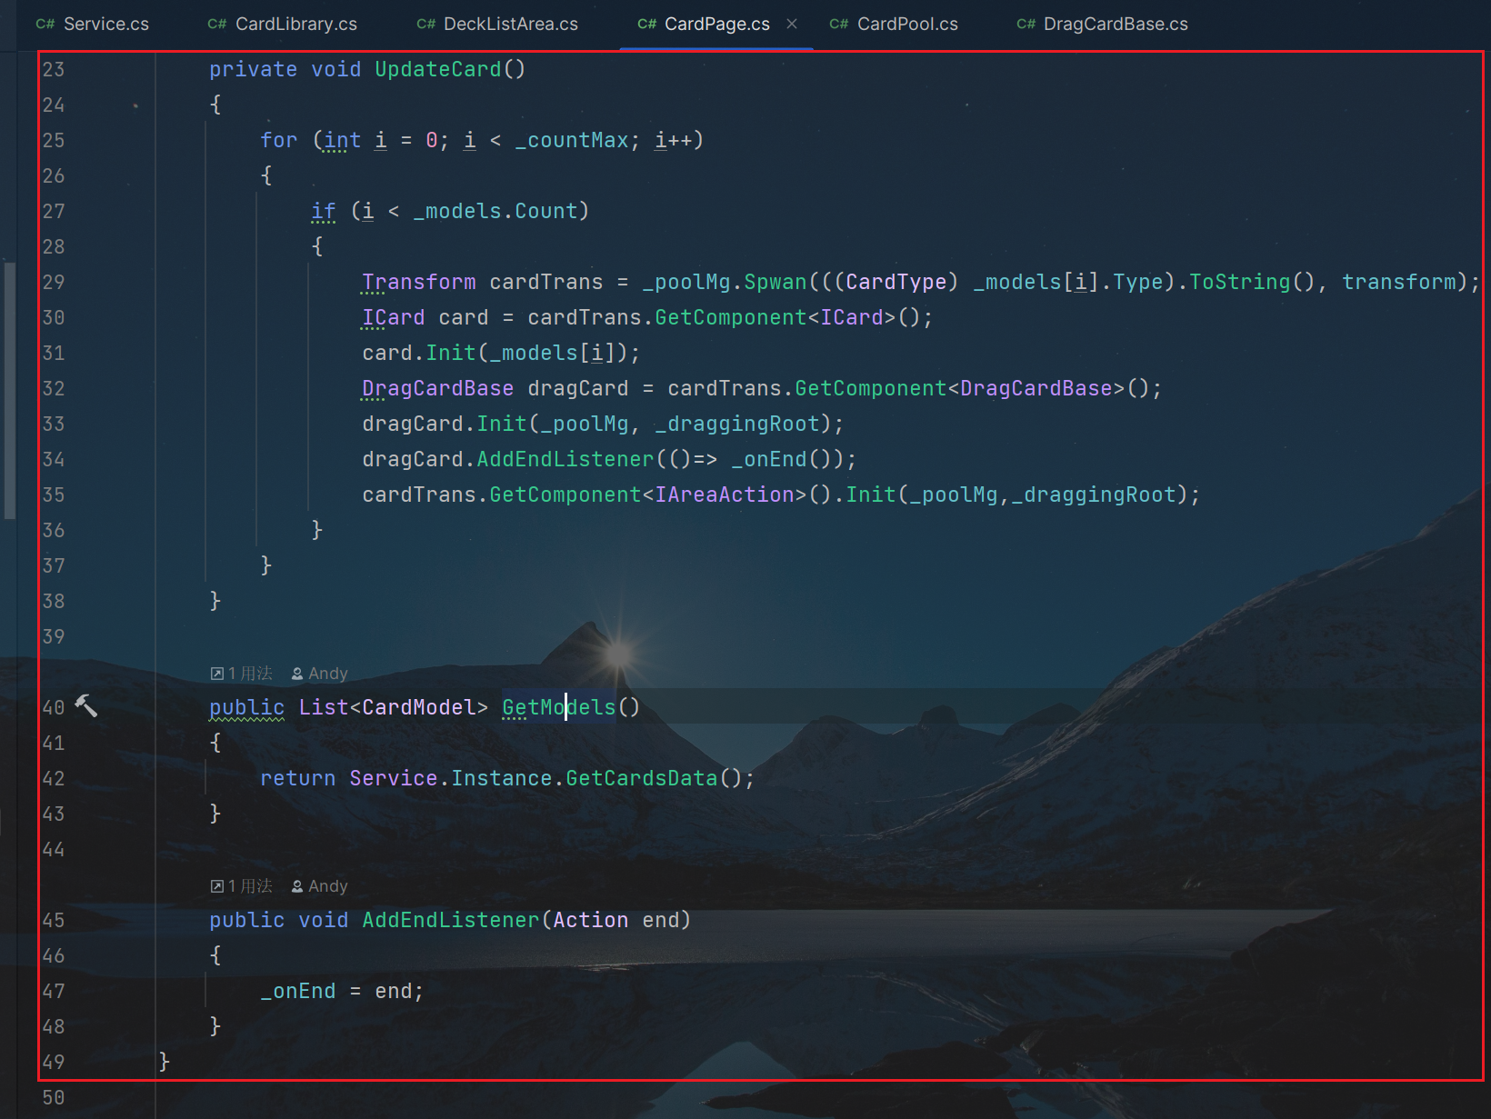Viewport: 1491px width, 1119px height.
Task: Click the C# file icon on Service.cs tab
Action: 45,25
